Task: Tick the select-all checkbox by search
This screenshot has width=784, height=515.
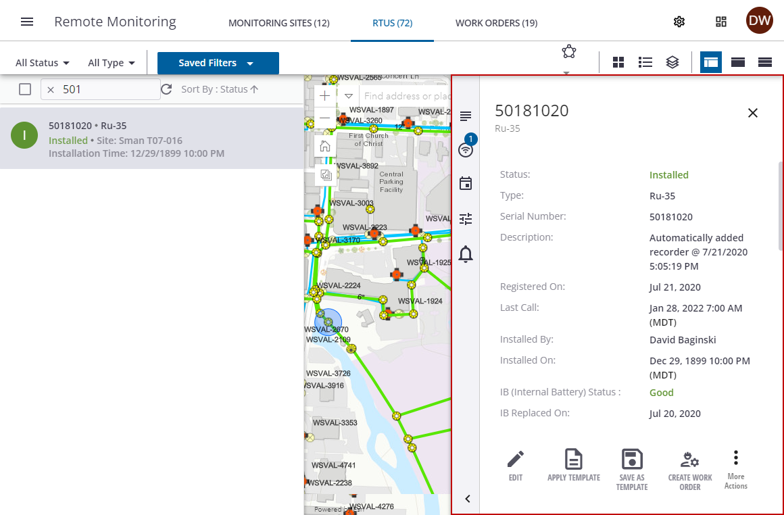Action: pos(25,89)
